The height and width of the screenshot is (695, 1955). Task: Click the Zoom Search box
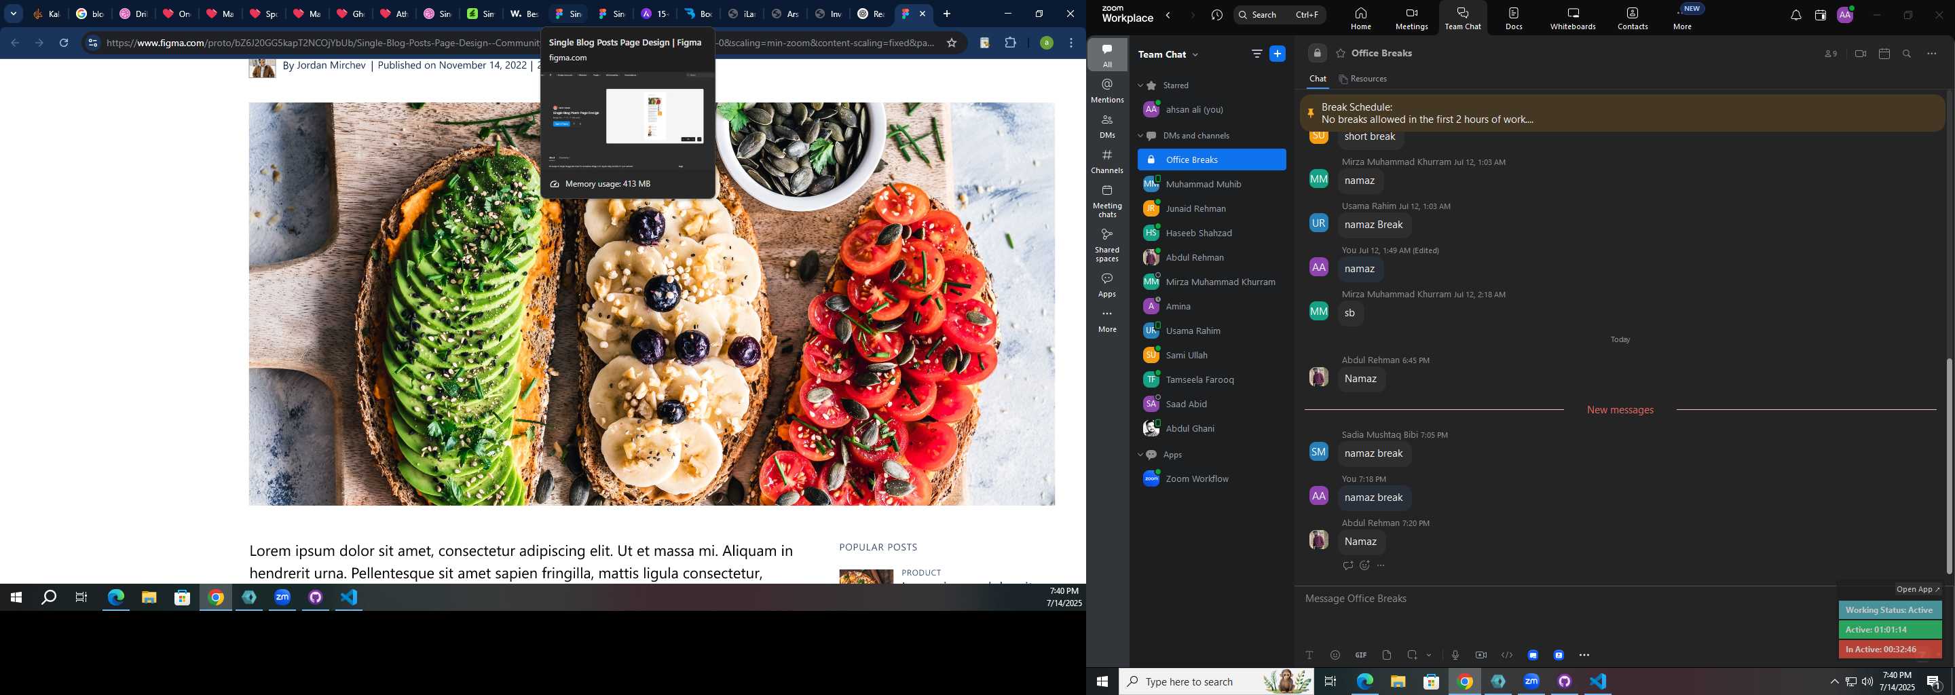1280,14
